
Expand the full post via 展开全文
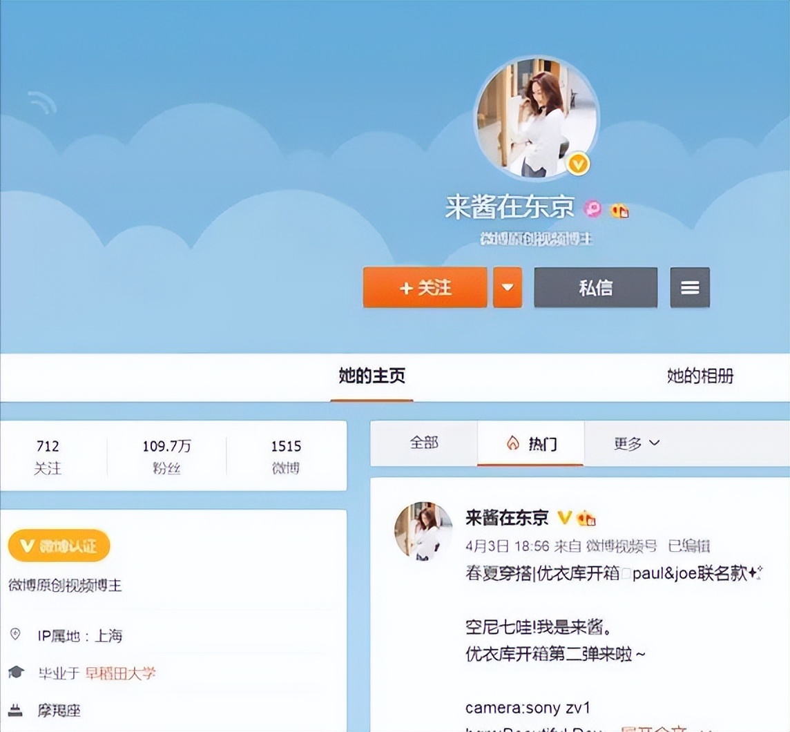coord(652,727)
